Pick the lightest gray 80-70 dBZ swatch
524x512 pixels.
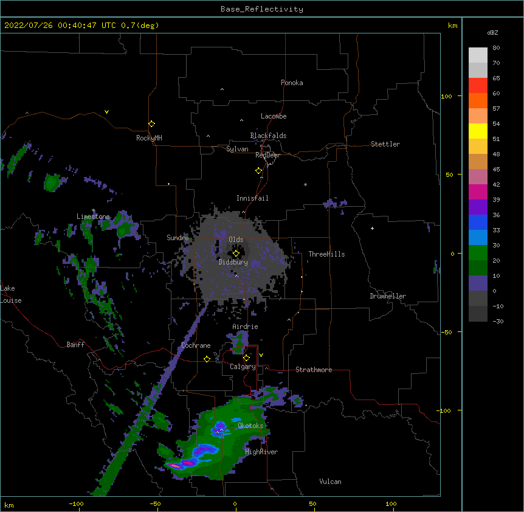[478, 55]
